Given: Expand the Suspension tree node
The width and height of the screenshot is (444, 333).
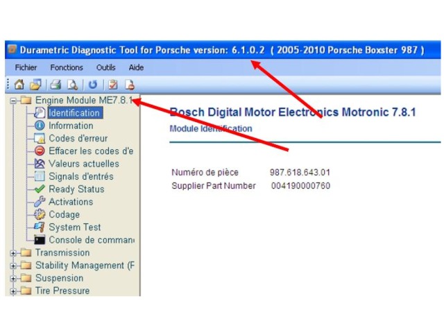Looking at the screenshot, I should tap(13, 278).
